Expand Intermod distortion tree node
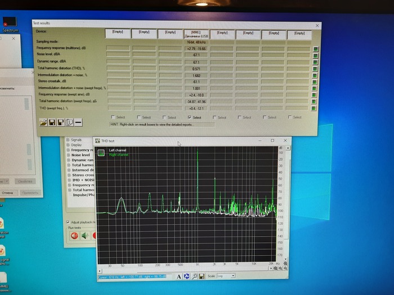The height and width of the screenshot is (295, 394). tap(69, 170)
